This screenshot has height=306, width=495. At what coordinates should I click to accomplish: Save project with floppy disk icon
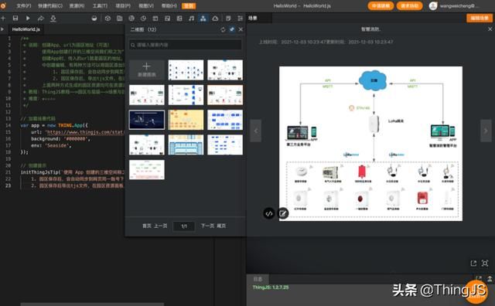tap(15, 19)
